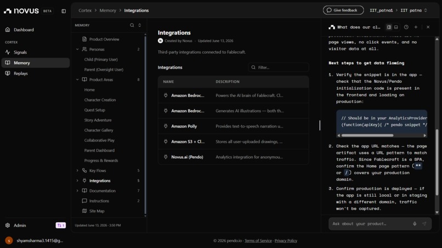Toggle the left sidebar collapse icon
The width and height of the screenshot is (442, 248).
click(x=64, y=11)
